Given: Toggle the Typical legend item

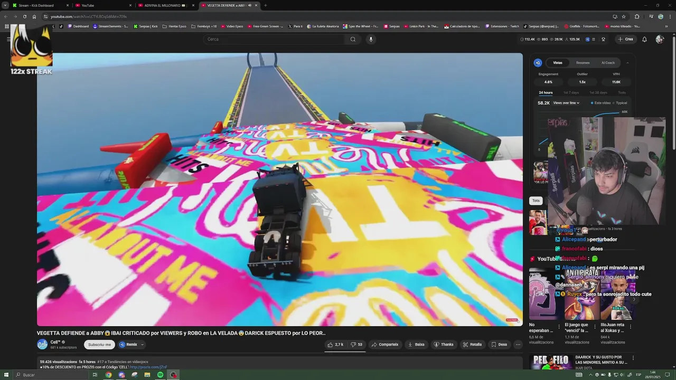Looking at the screenshot, I should pos(620,103).
